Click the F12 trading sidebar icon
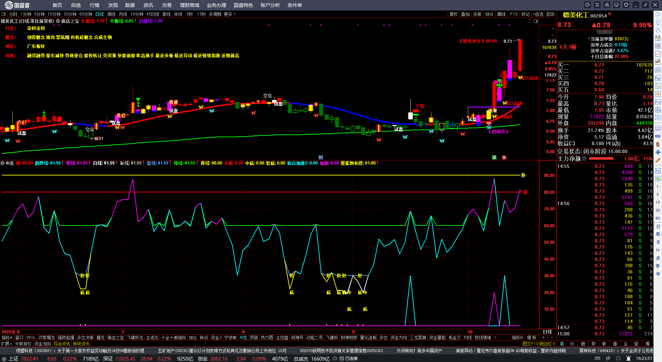This screenshot has height=362, width=662. (x=658, y=102)
